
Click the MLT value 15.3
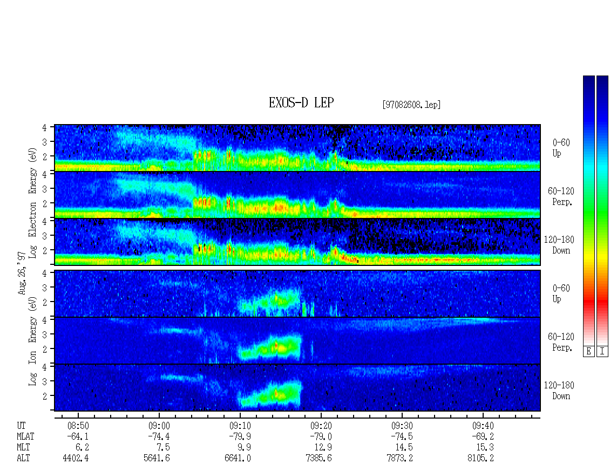[x=485, y=448]
